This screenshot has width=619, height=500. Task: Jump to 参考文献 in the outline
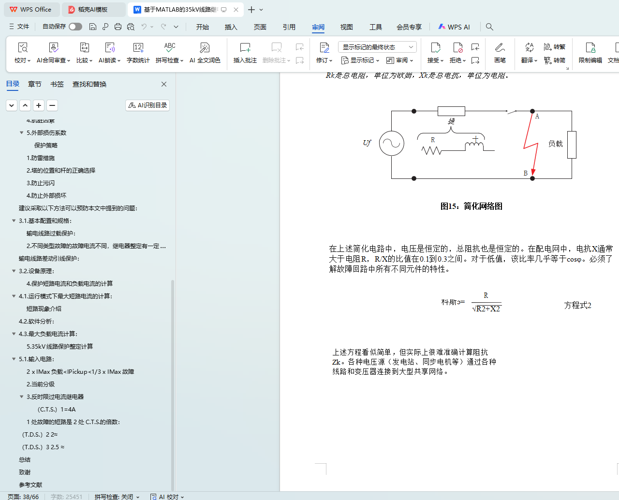(x=30, y=485)
